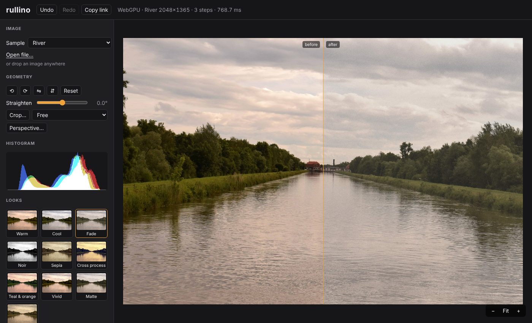Click the Straighten slider handle
Image resolution: width=532 pixels, height=323 pixels.
(x=62, y=103)
